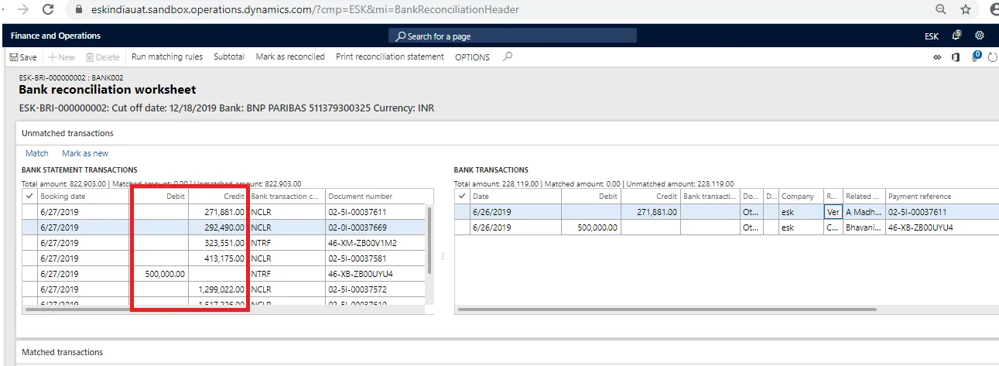Click the browser zoom magnifier icon
Image resolution: width=999 pixels, height=366 pixels.
[x=941, y=10]
